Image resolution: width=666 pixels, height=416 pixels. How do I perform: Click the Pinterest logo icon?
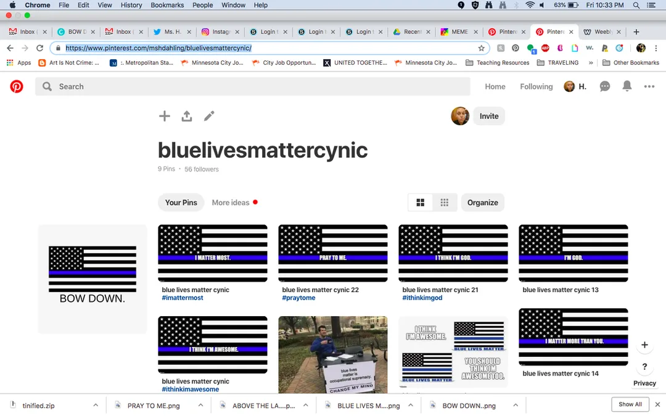click(x=17, y=87)
